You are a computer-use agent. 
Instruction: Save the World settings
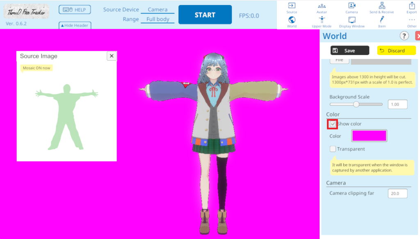[x=349, y=50]
